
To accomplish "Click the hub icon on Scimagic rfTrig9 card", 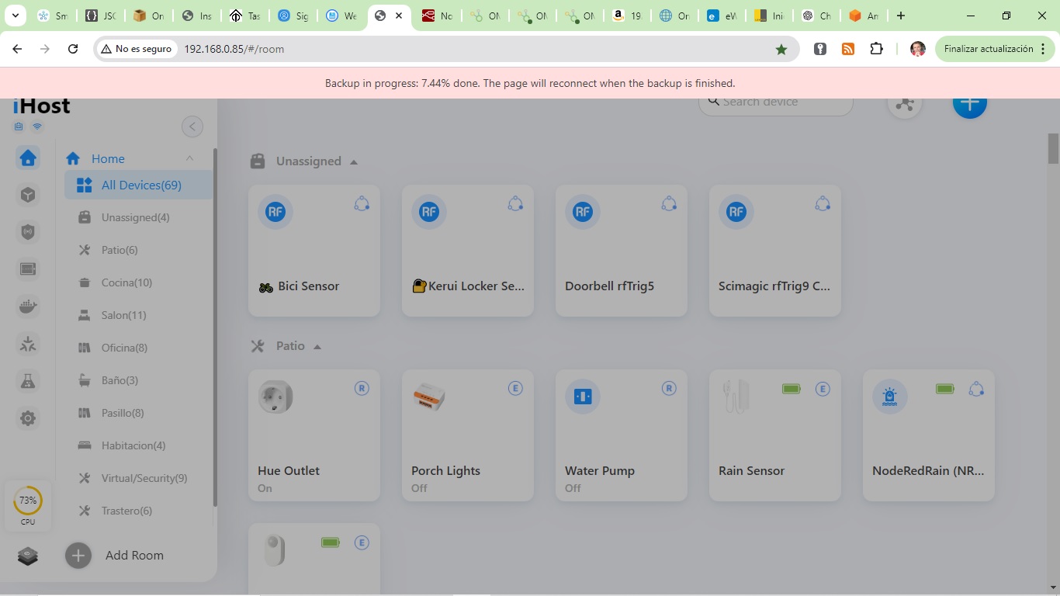I will coord(823,203).
